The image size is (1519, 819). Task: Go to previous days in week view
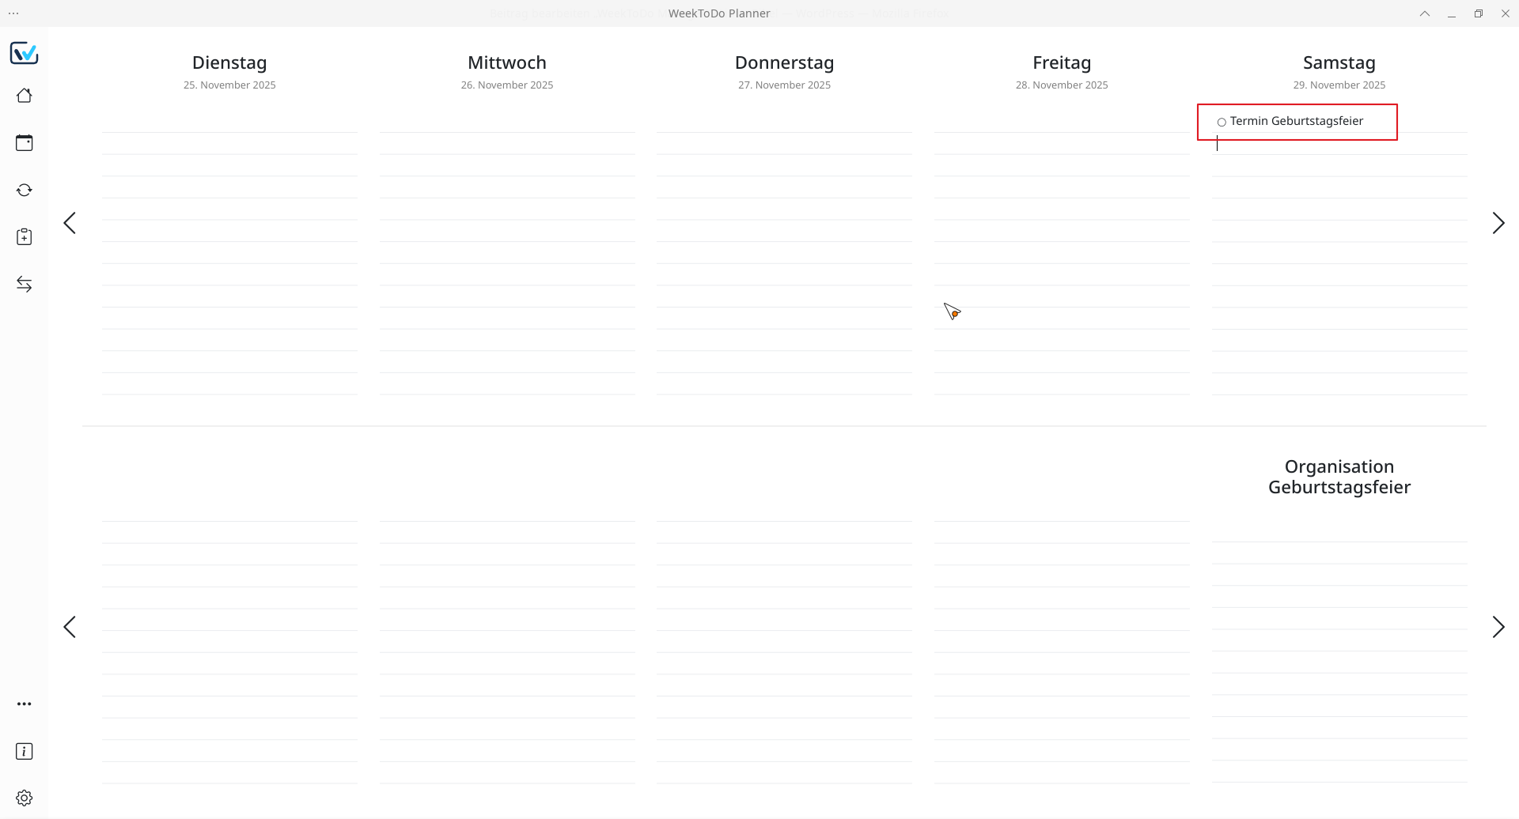coord(70,223)
